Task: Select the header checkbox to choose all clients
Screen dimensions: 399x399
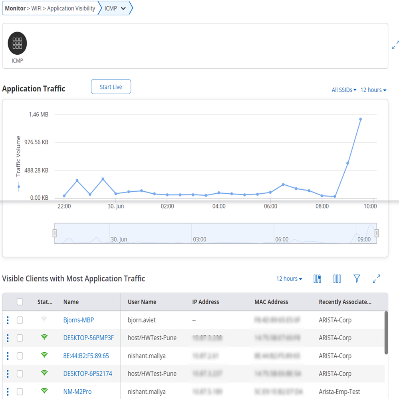Action: click(x=20, y=302)
